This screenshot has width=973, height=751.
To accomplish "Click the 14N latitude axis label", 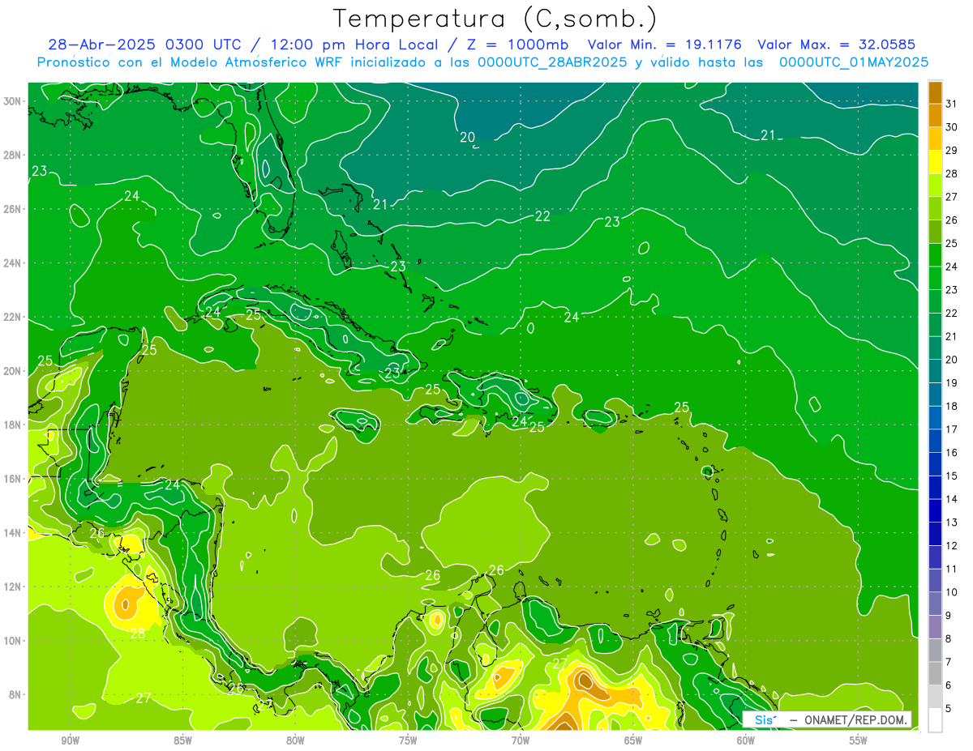I will pos(13,533).
